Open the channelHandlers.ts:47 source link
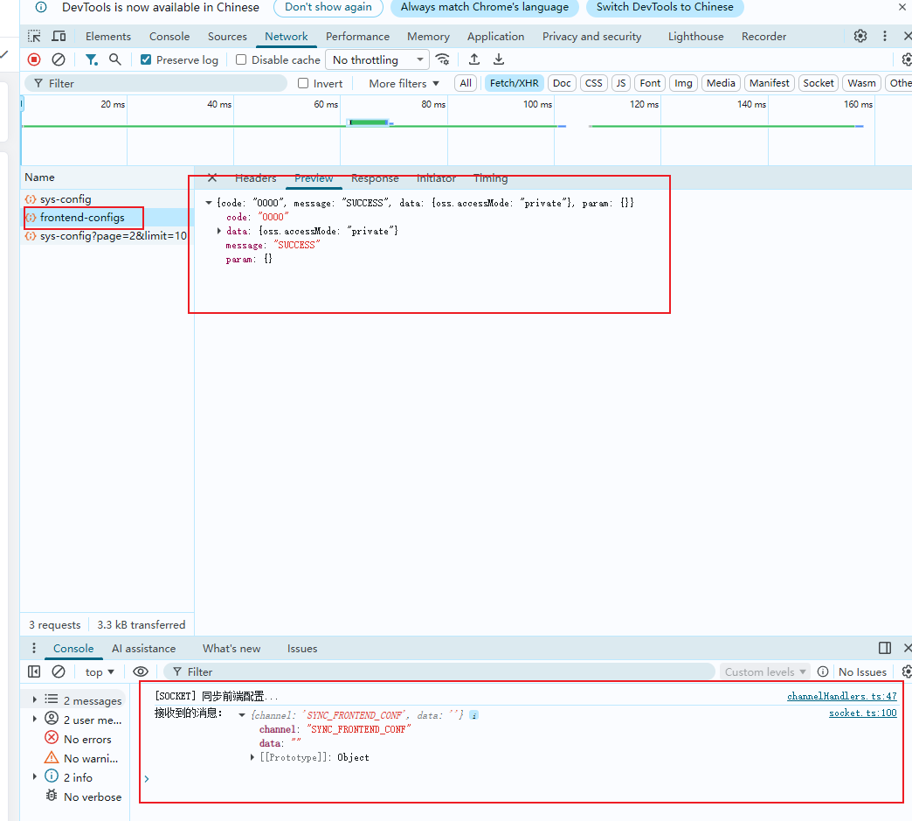The height and width of the screenshot is (821, 912). pyautogui.click(x=841, y=696)
